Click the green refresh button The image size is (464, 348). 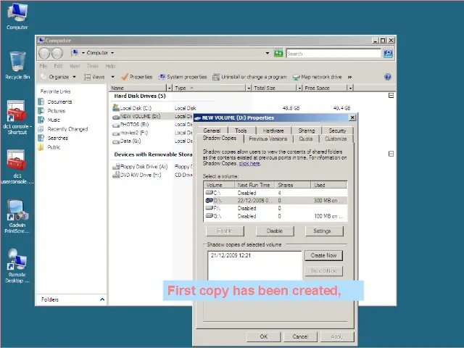(278, 53)
